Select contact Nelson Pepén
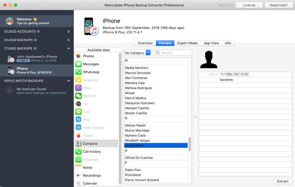Screen dimensions: 295x187 (x=156, y=125)
